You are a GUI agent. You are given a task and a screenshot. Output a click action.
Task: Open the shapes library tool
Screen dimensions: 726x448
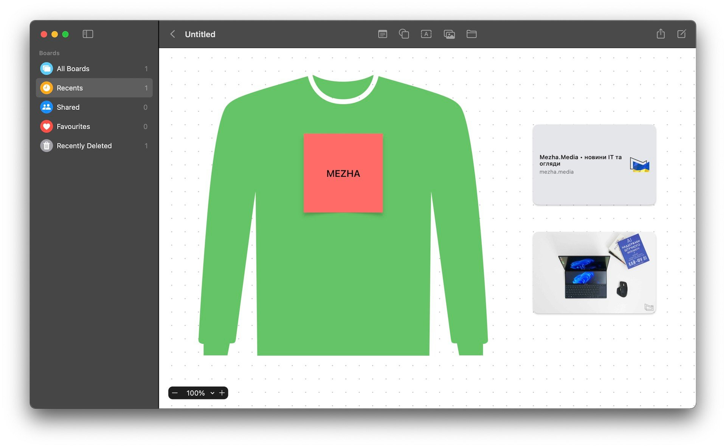pos(404,34)
